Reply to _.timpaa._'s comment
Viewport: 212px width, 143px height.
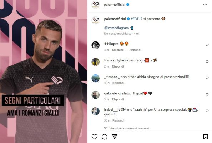coord(118,83)
